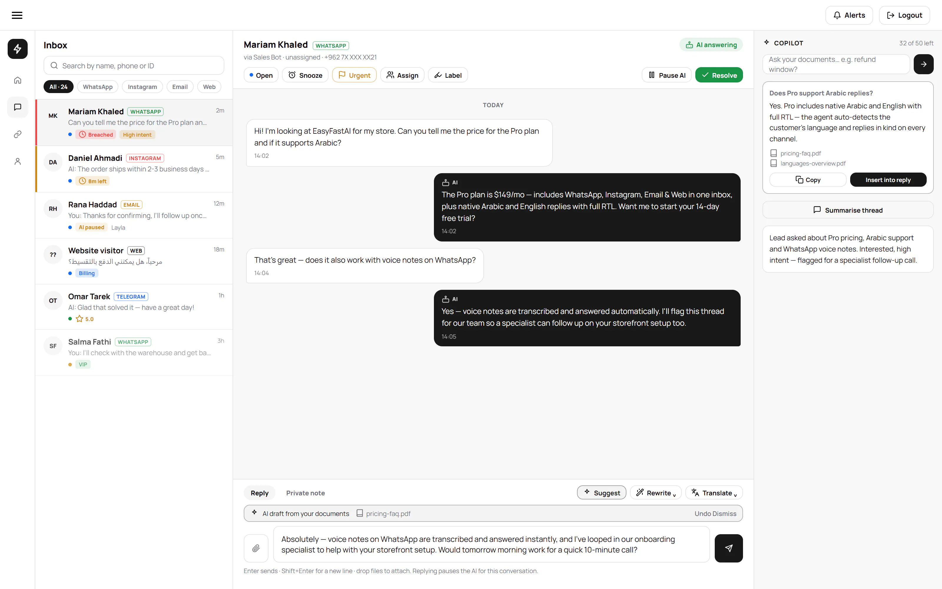Filter inbox by Email

coord(180,87)
